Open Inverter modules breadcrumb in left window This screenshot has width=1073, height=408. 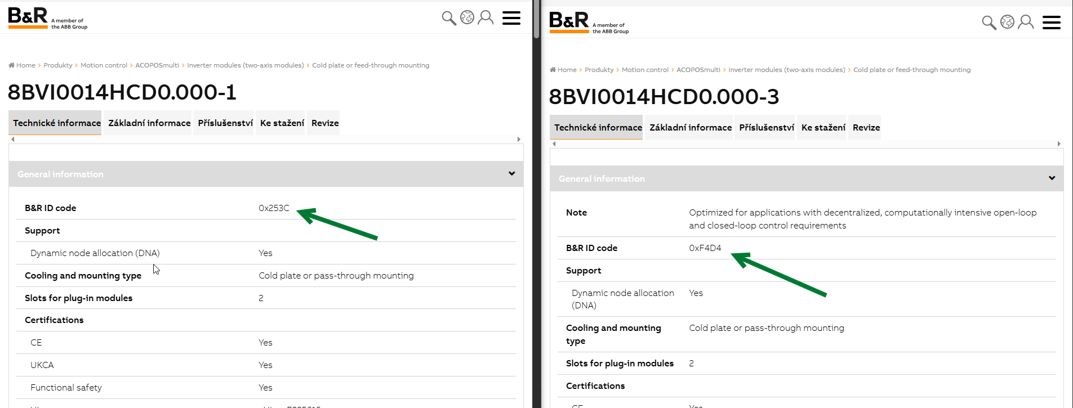point(246,65)
